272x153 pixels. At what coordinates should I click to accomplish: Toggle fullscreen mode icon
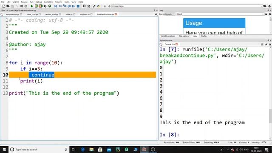(x=89, y=6)
